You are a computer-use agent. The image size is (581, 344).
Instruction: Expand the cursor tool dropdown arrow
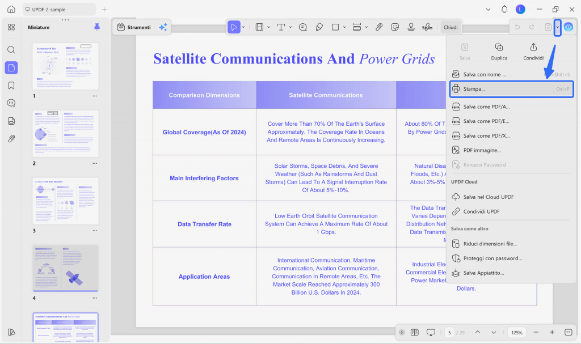(x=243, y=27)
